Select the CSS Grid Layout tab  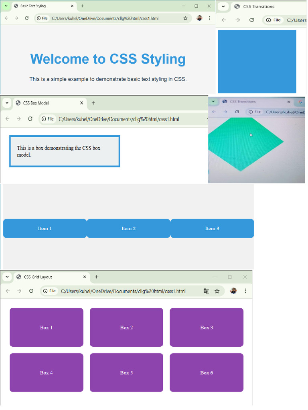pos(52,277)
